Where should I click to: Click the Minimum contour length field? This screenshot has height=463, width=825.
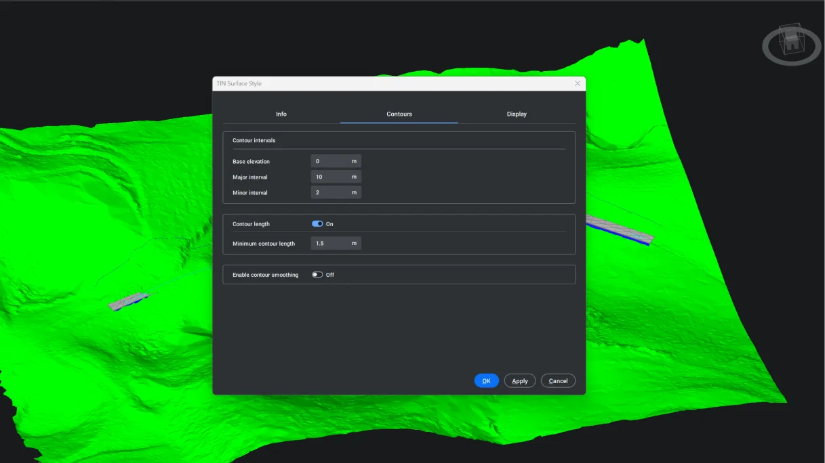(336, 243)
